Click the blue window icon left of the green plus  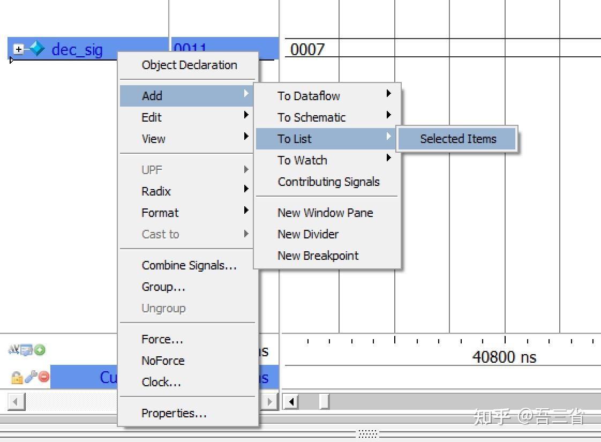point(26,350)
